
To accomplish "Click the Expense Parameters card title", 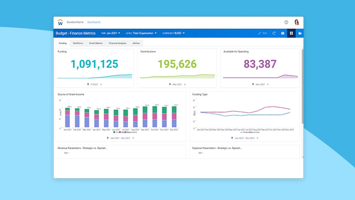I will (x=217, y=148).
